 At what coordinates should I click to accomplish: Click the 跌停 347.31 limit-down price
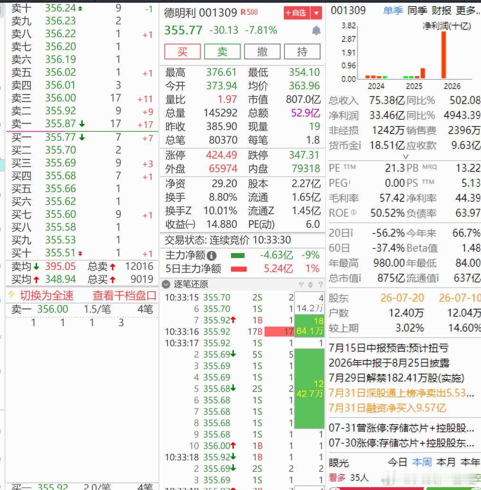click(x=304, y=155)
